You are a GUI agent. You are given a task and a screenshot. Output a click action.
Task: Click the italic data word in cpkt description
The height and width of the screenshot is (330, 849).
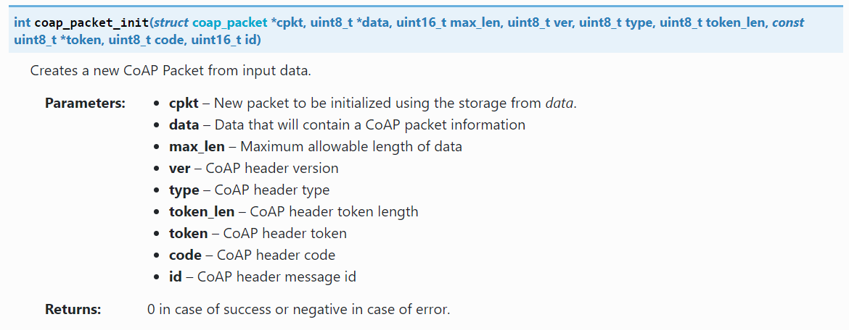559,103
